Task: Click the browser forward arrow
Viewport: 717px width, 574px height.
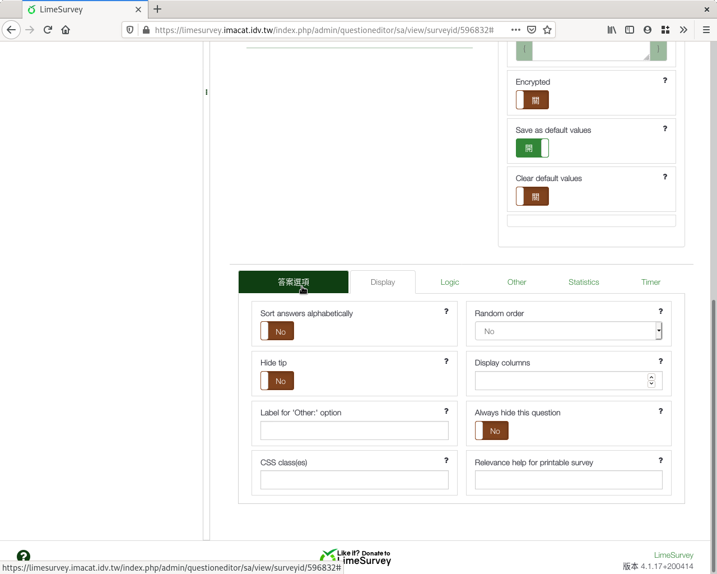Action: point(30,30)
